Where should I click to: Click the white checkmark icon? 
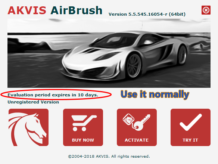(x=191, y=122)
